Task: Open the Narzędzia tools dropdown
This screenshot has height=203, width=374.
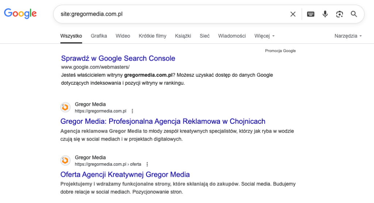Action: (x=348, y=36)
